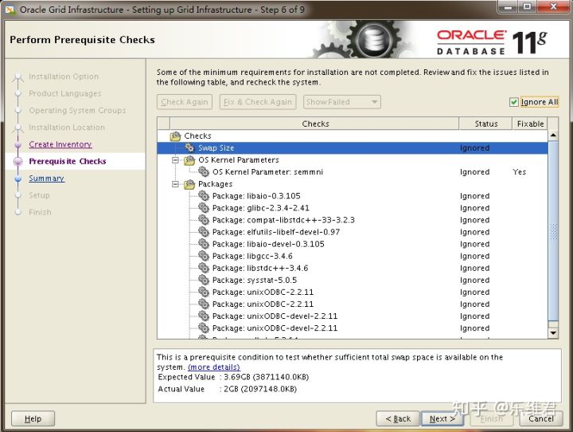Click the Swap Size gear icon

[189, 148]
